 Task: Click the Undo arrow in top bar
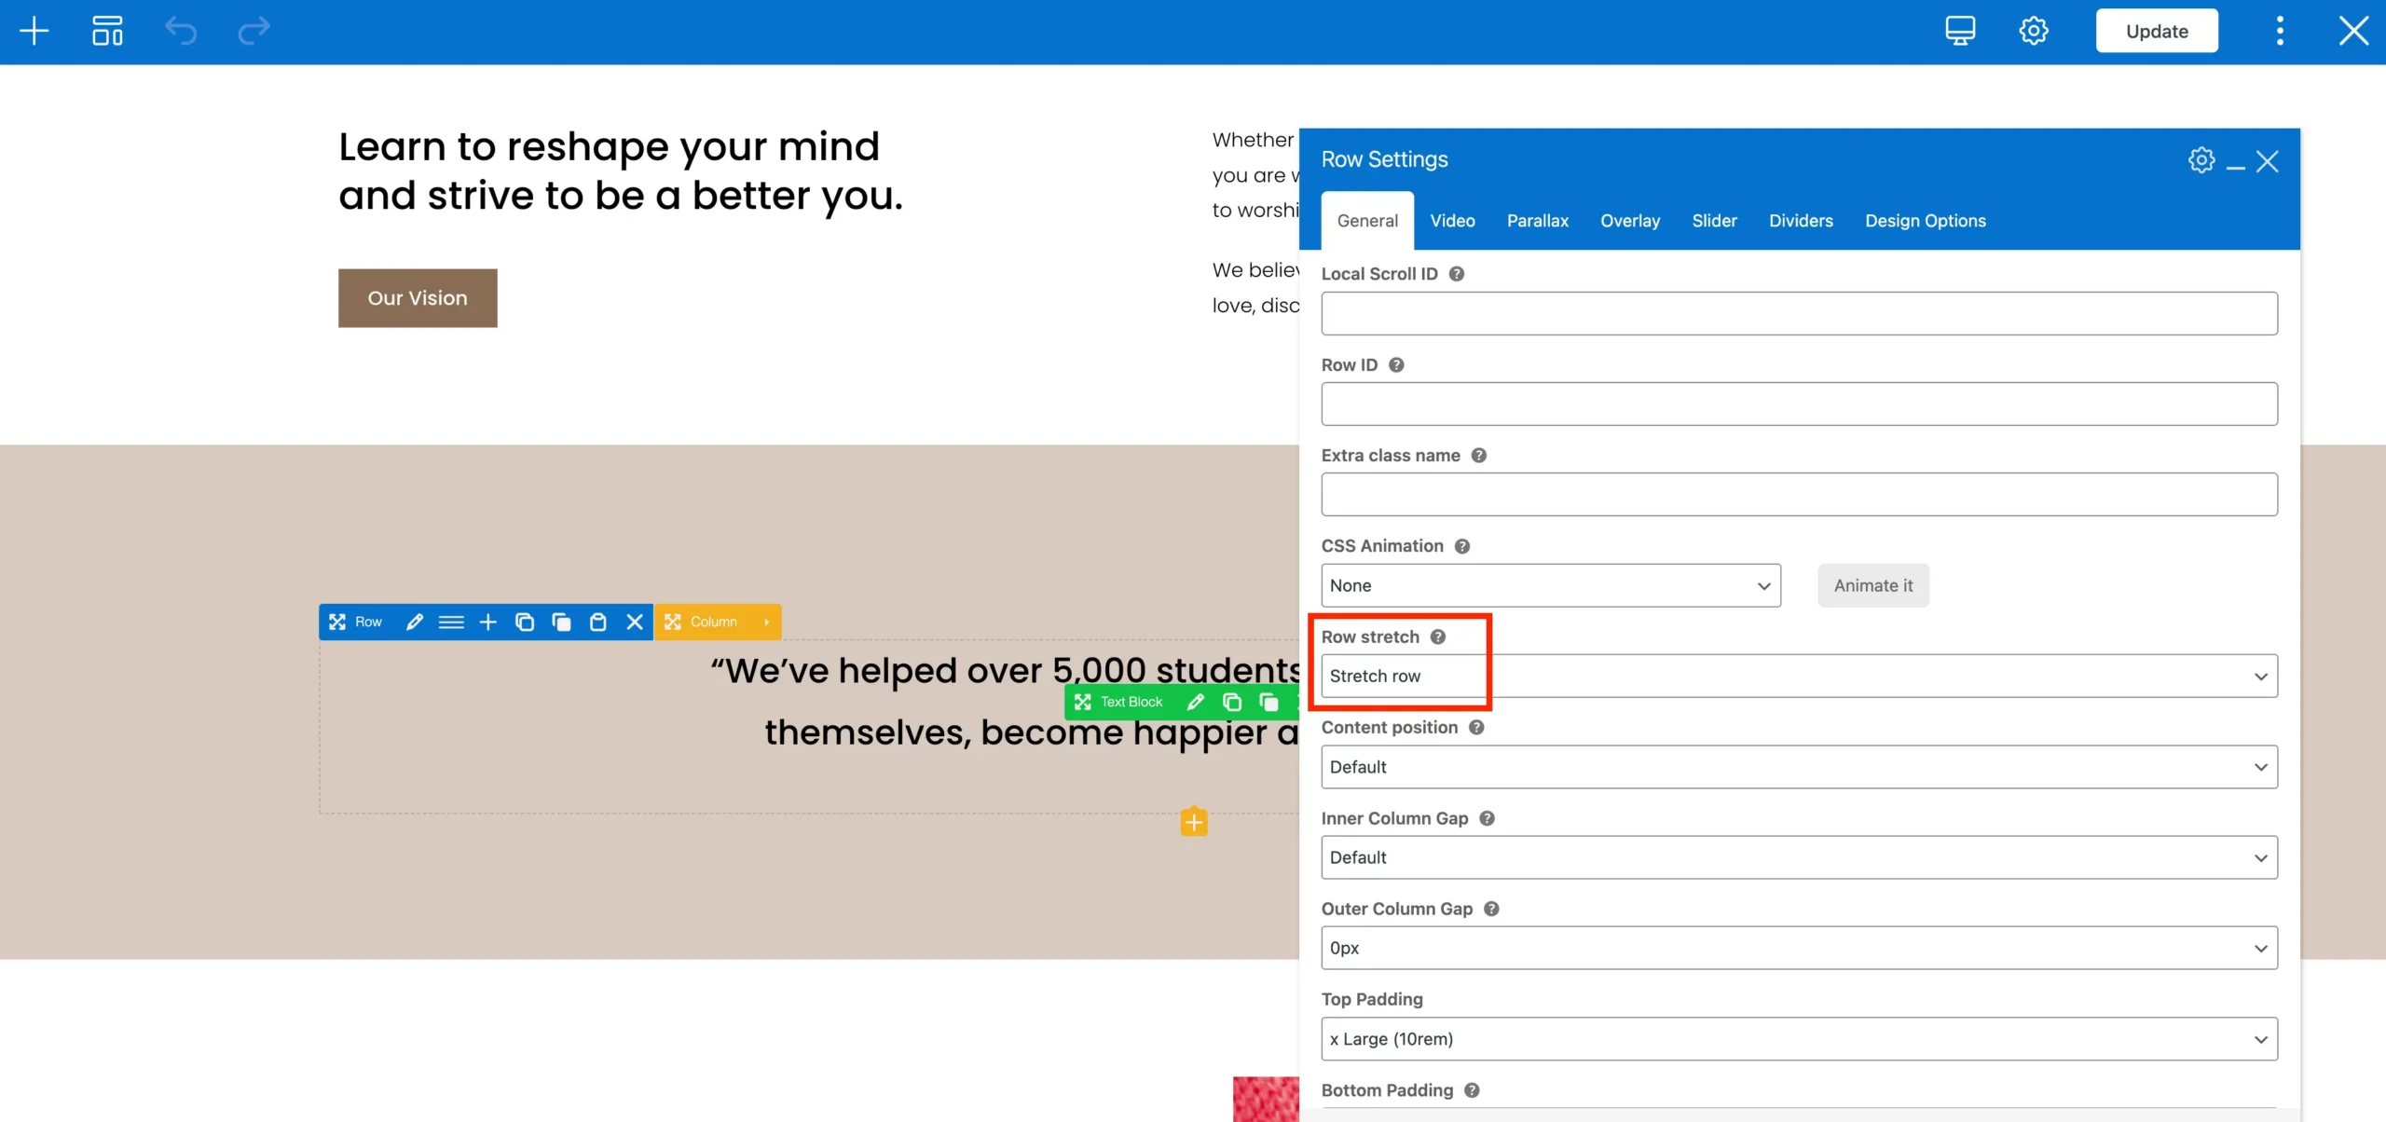pyautogui.click(x=181, y=31)
